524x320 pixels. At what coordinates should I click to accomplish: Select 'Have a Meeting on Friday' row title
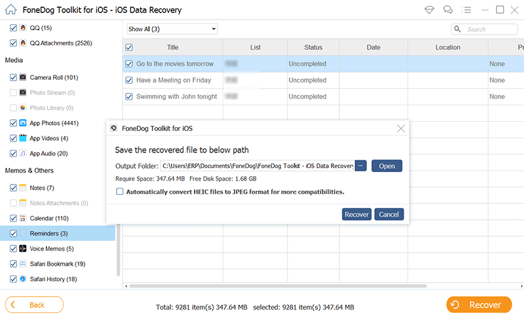coord(174,80)
